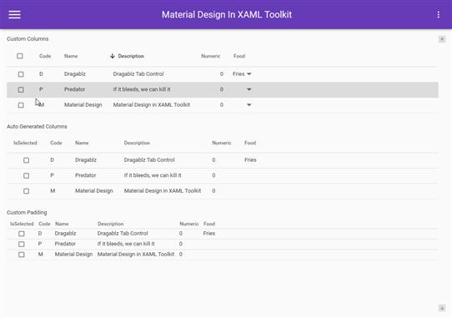Check the select-all checkbox in Custom Columns header
452x318 pixels.
coord(20,56)
